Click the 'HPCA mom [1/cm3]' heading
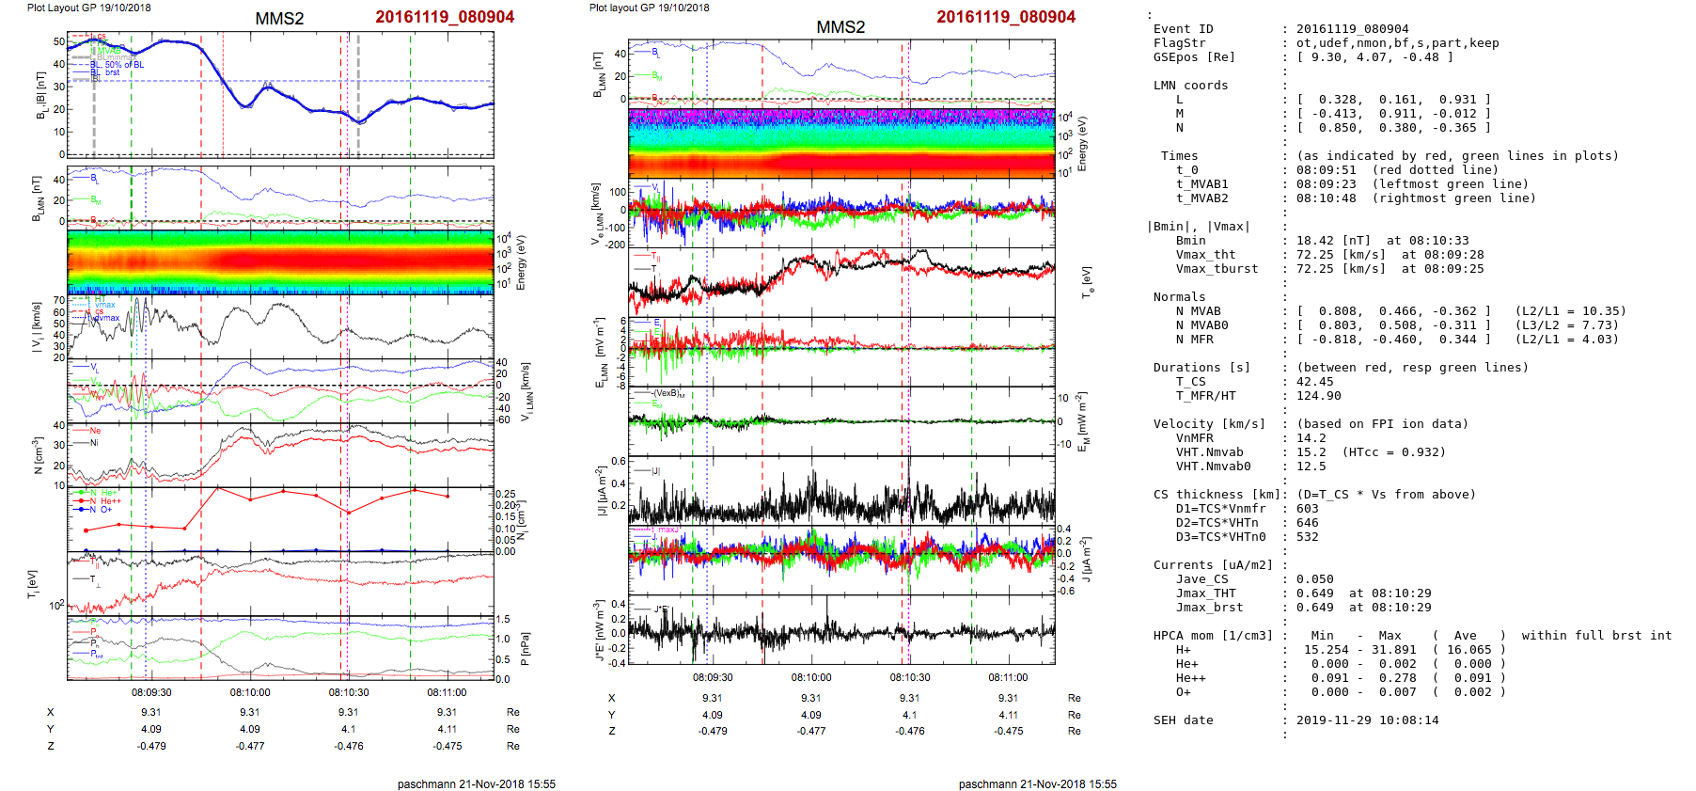The height and width of the screenshot is (791, 1696). (1212, 636)
